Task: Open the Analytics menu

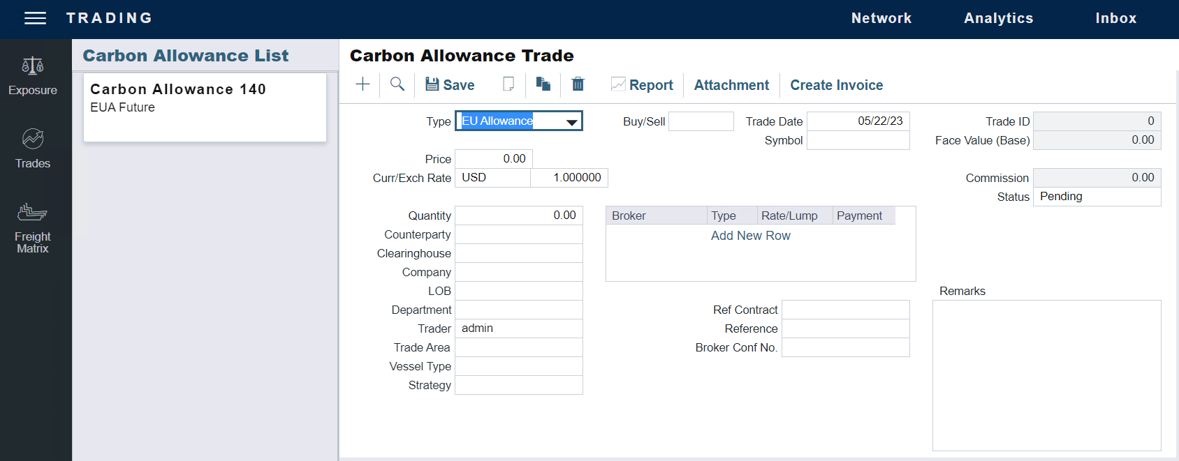Action: point(998,19)
